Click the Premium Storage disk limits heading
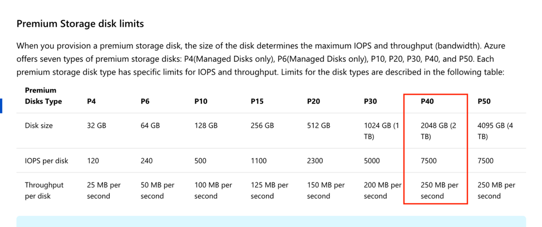542x227 pixels. coord(80,24)
